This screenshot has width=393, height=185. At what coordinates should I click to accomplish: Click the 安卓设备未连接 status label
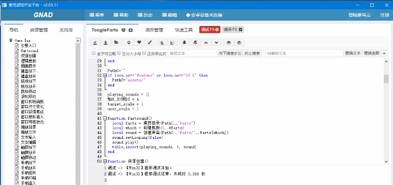[207, 15]
